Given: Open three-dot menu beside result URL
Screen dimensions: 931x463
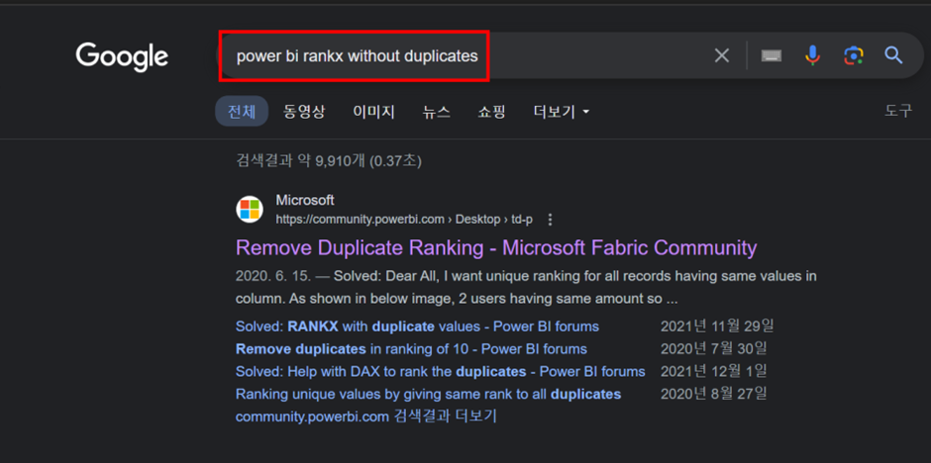Looking at the screenshot, I should coord(550,220).
